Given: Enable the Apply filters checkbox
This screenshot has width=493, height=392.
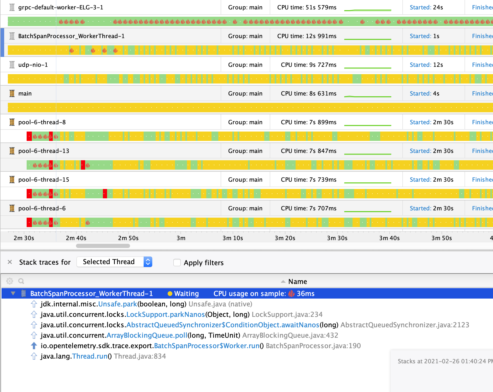Looking at the screenshot, I should 177,263.
